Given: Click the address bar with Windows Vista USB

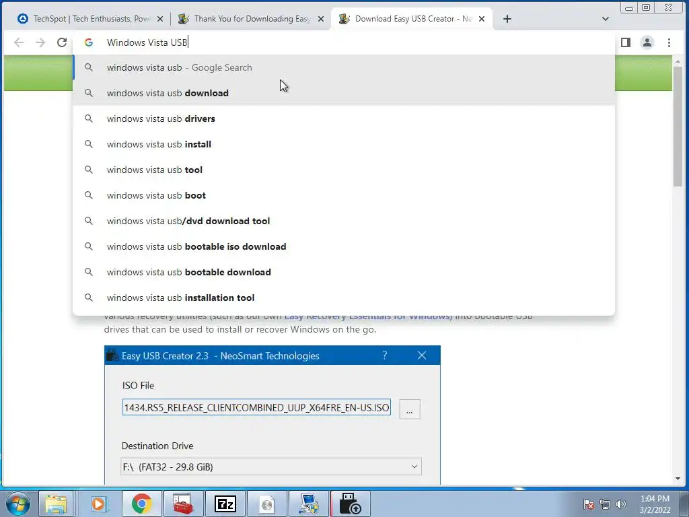Looking at the screenshot, I should point(342,42).
